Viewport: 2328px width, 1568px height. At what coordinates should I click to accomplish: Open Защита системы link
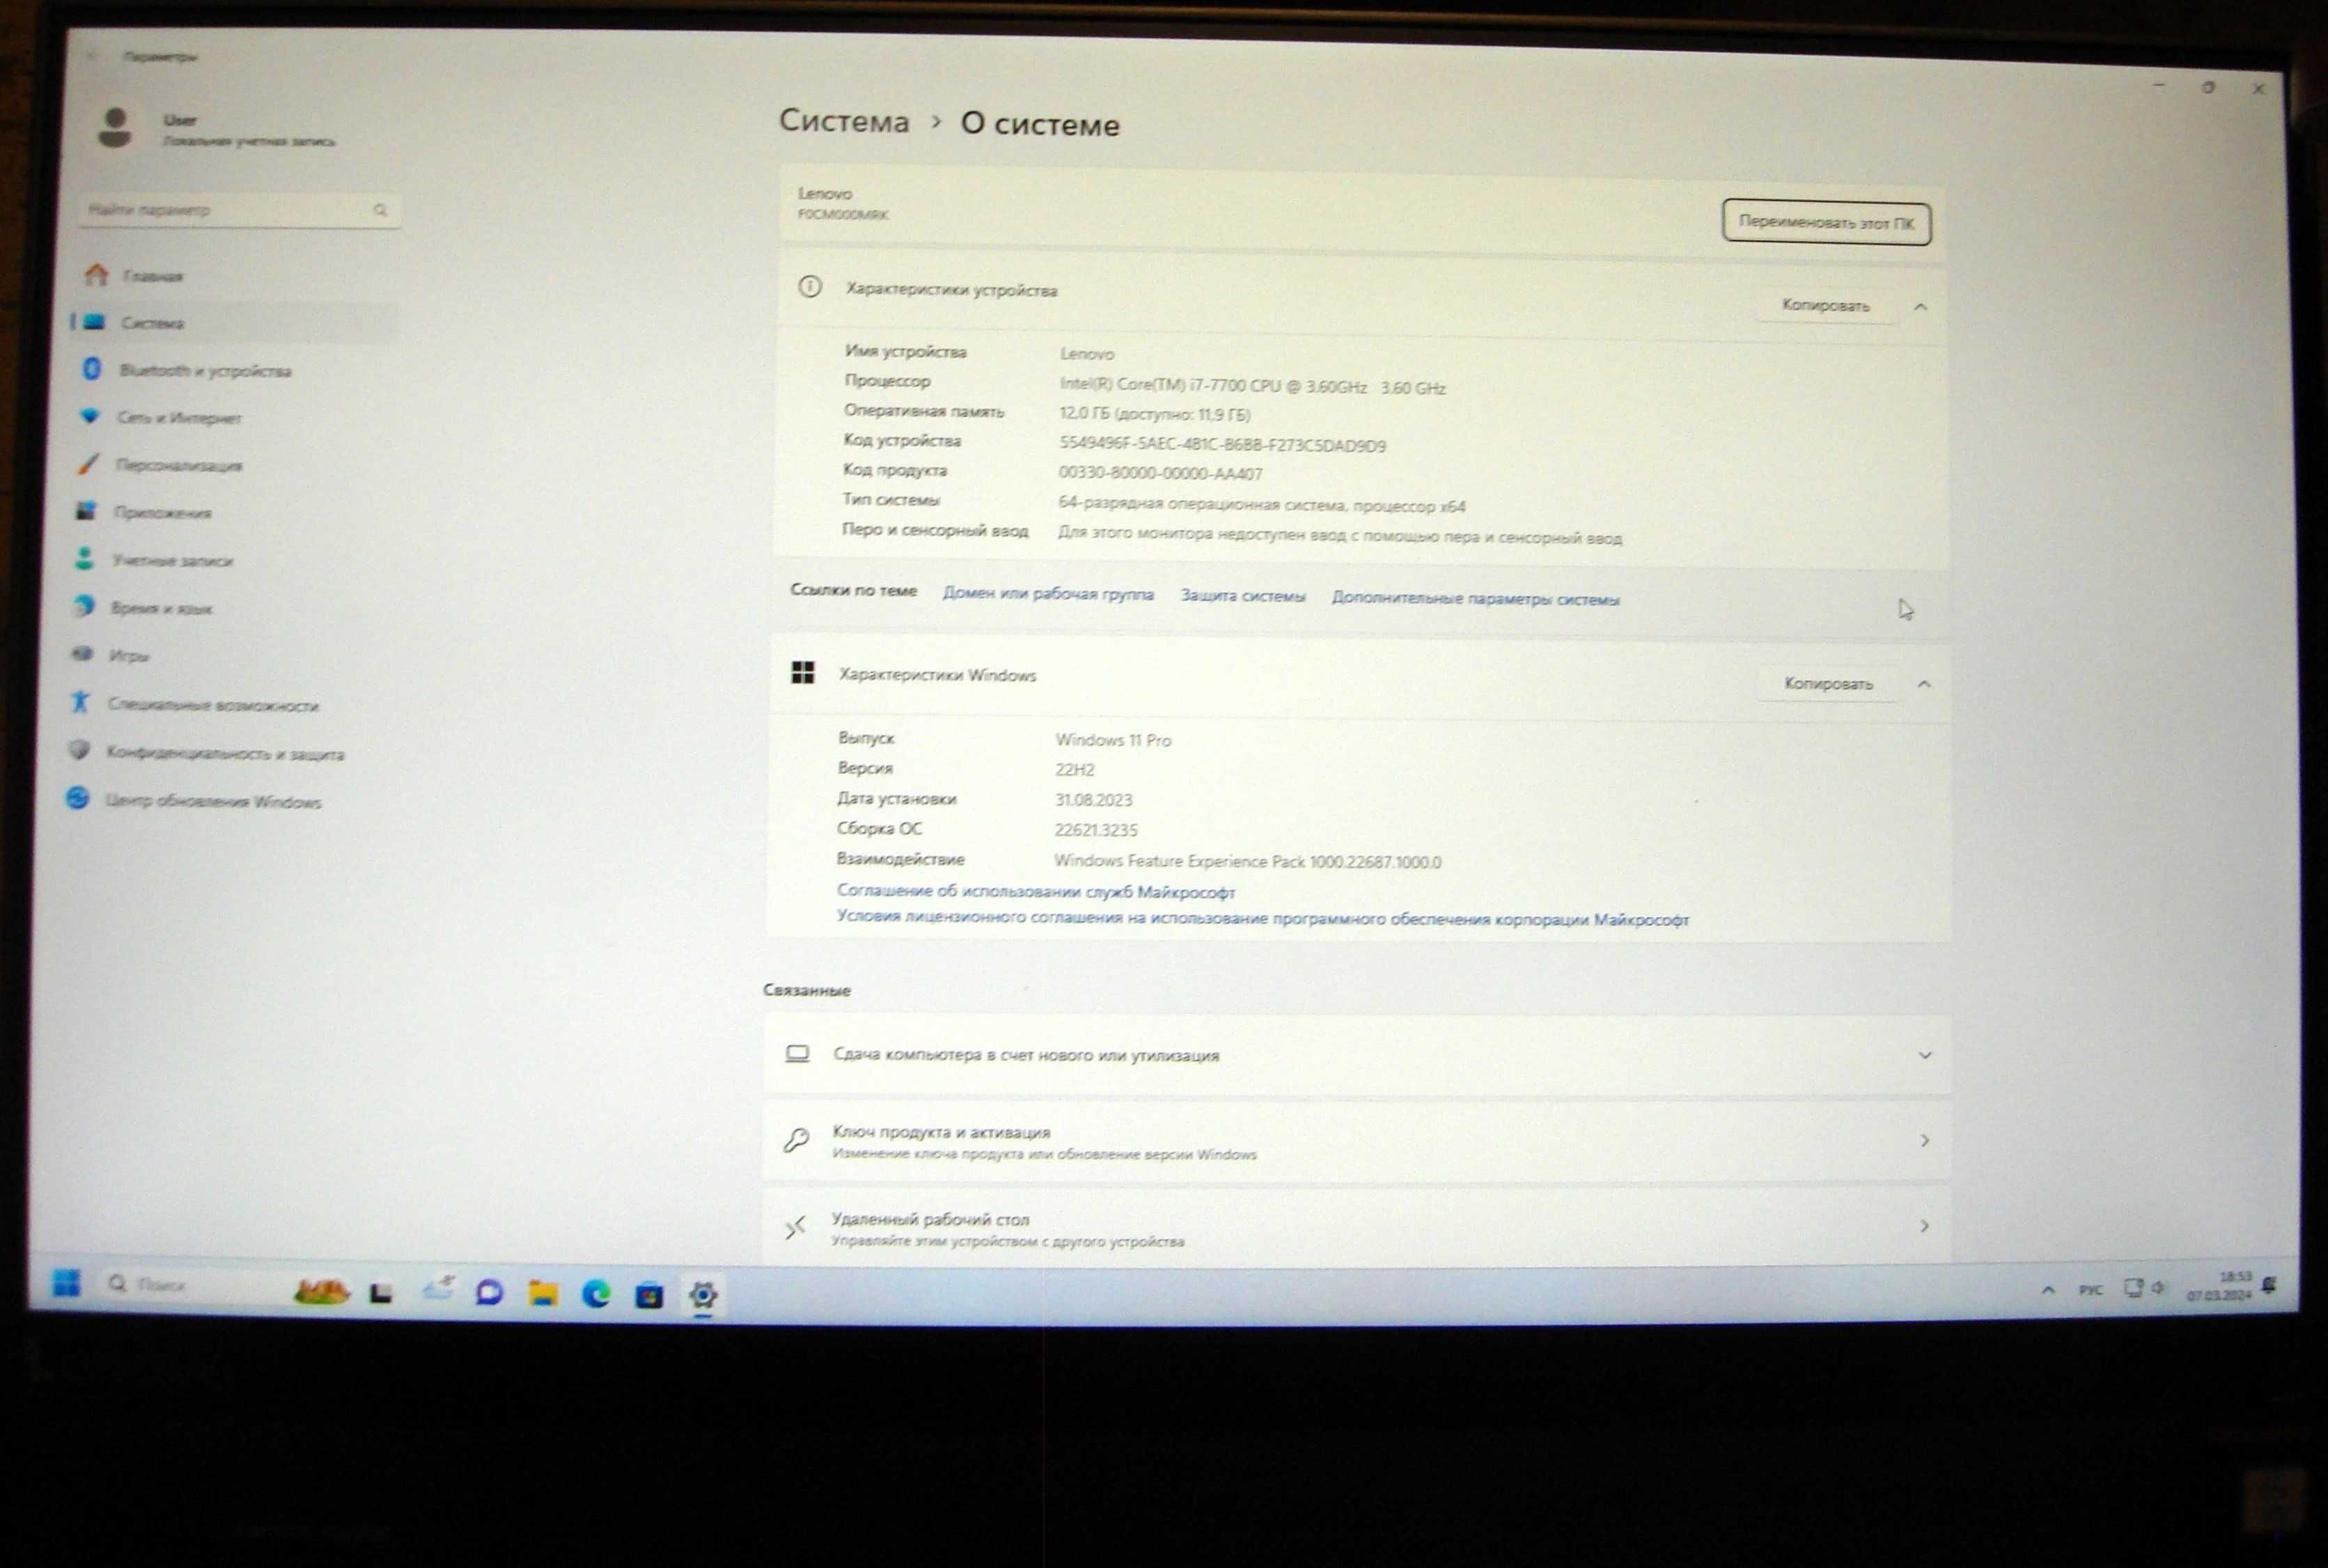(1243, 596)
